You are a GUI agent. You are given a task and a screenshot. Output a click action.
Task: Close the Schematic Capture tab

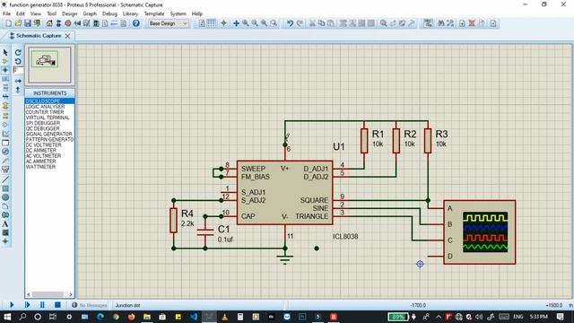click(x=68, y=36)
